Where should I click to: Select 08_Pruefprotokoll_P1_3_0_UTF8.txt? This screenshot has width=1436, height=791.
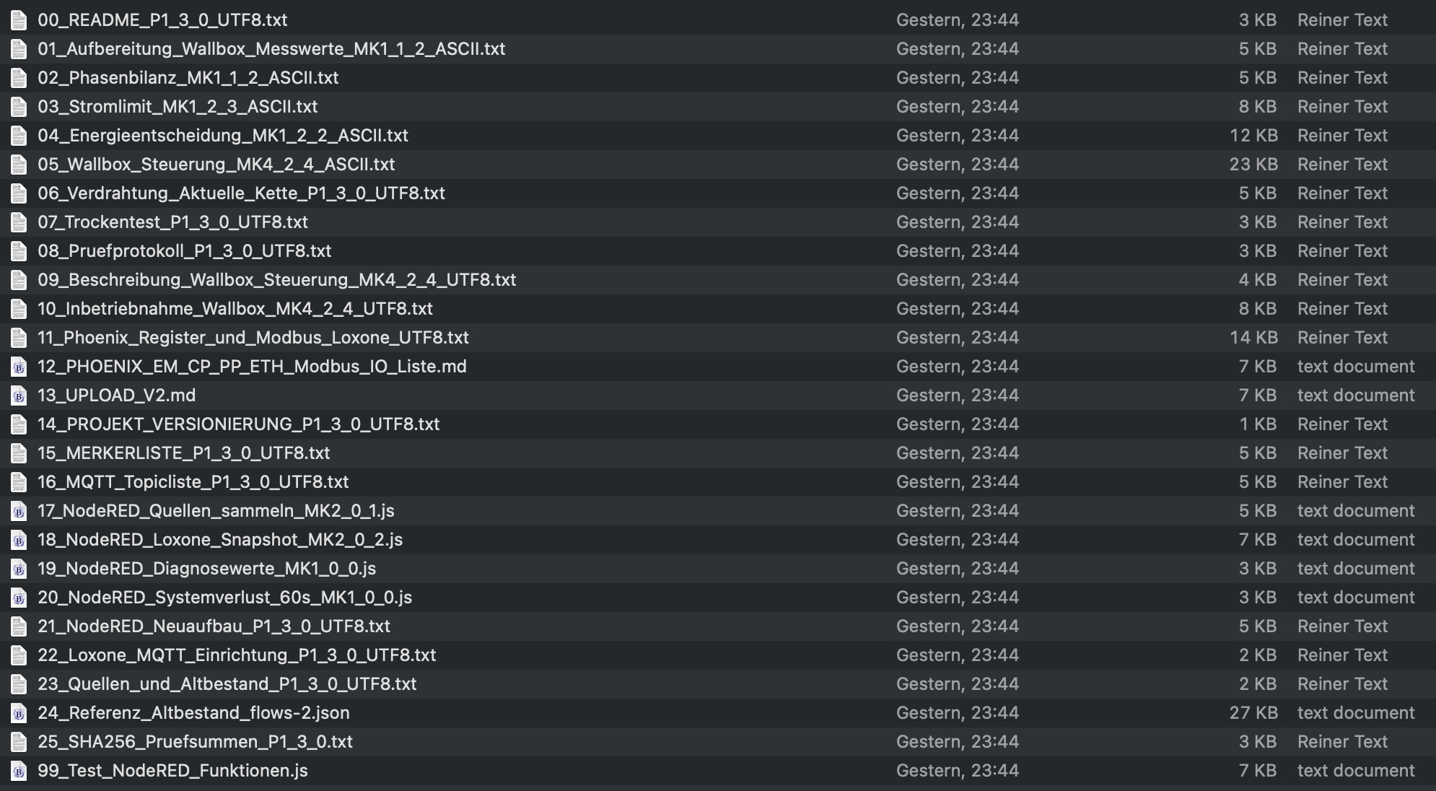718,251
